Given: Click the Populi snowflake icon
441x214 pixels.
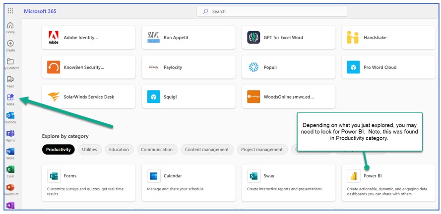Looking at the screenshot, I should pyautogui.click(x=253, y=67).
